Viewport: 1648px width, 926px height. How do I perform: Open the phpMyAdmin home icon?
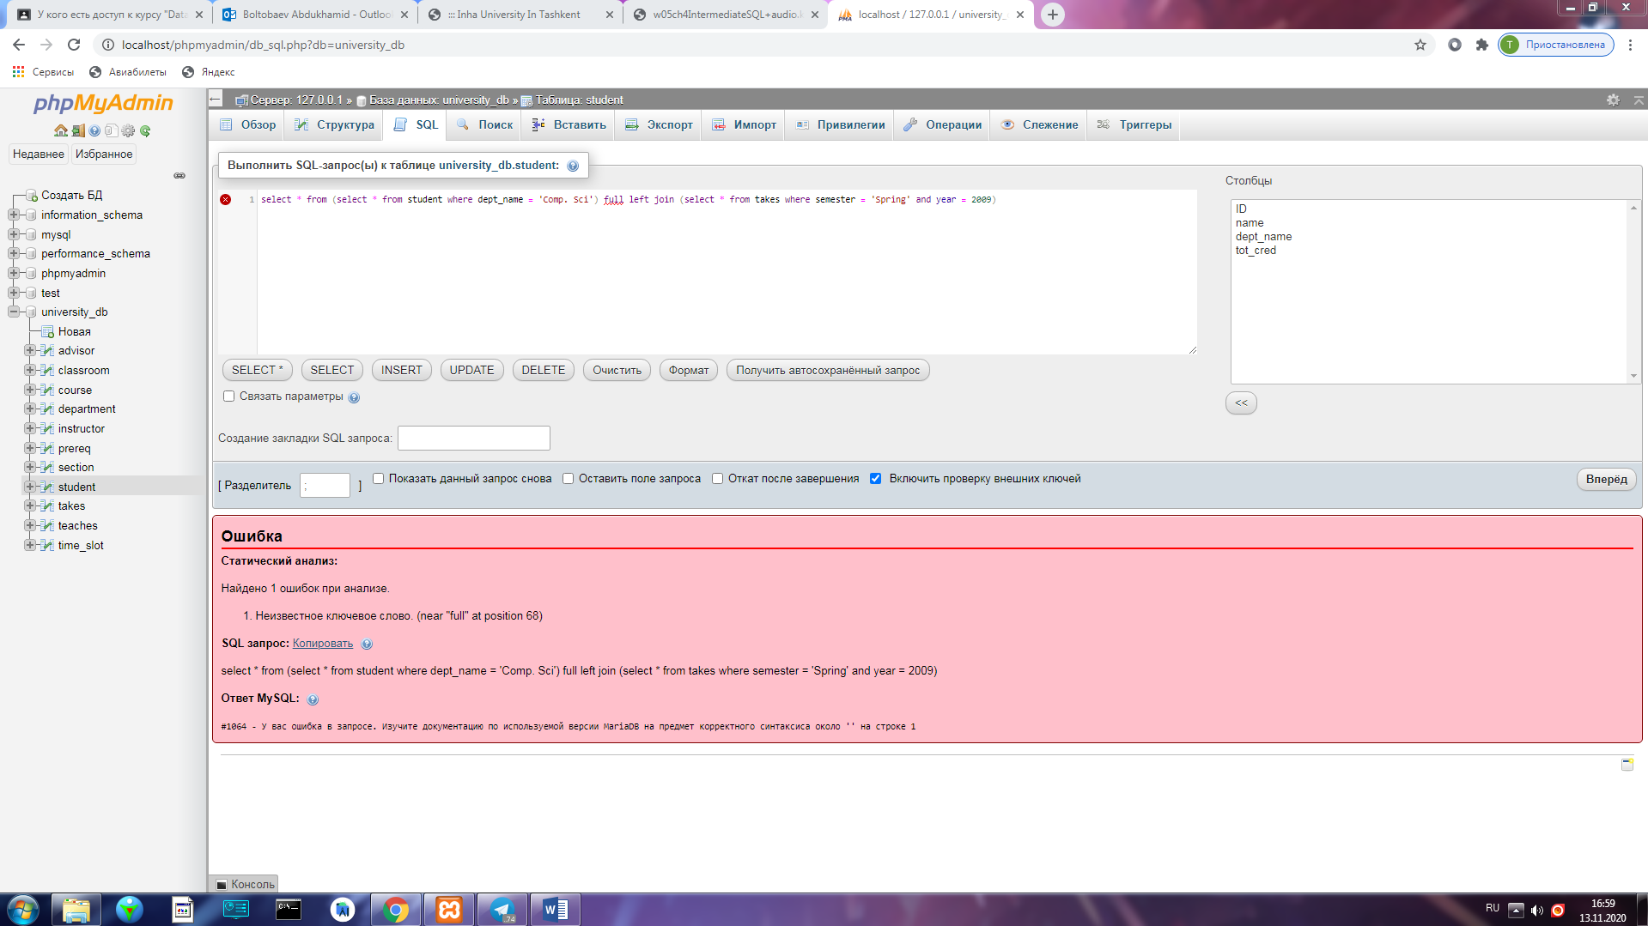tap(61, 131)
